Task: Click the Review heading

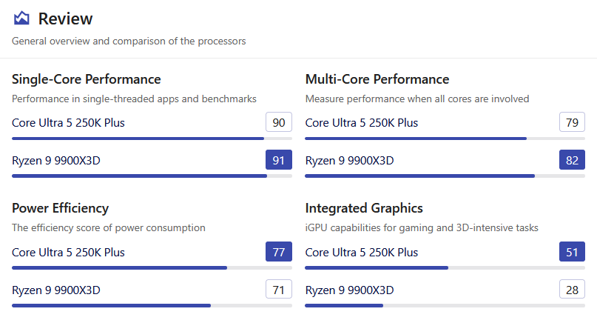Action: tap(65, 19)
